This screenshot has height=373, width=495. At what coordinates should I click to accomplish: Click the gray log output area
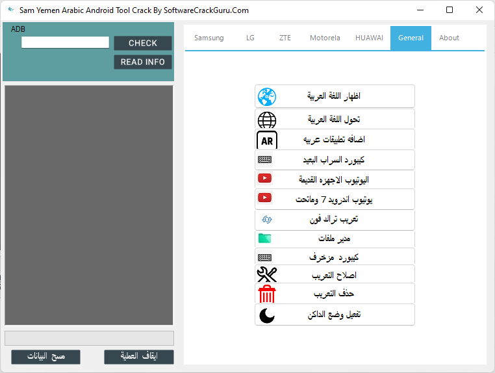click(89, 205)
